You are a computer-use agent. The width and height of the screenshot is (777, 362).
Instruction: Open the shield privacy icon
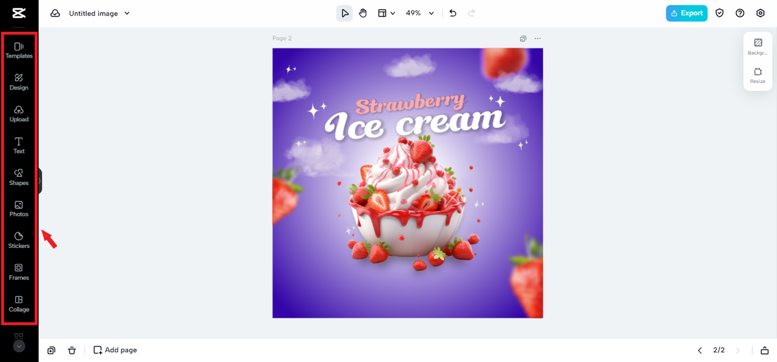pyautogui.click(x=719, y=13)
